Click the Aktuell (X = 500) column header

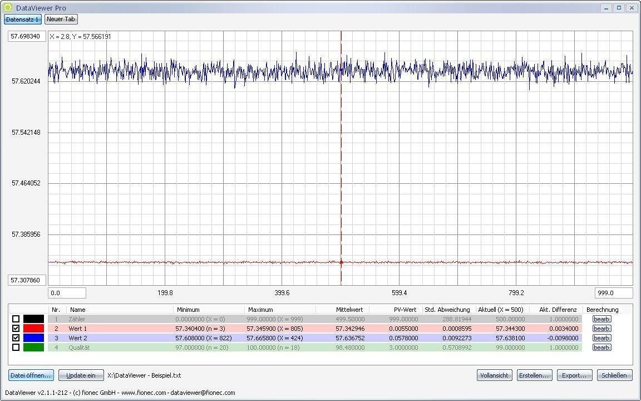[502, 310]
